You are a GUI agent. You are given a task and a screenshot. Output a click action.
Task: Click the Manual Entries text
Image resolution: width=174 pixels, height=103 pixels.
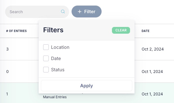click(x=55, y=97)
